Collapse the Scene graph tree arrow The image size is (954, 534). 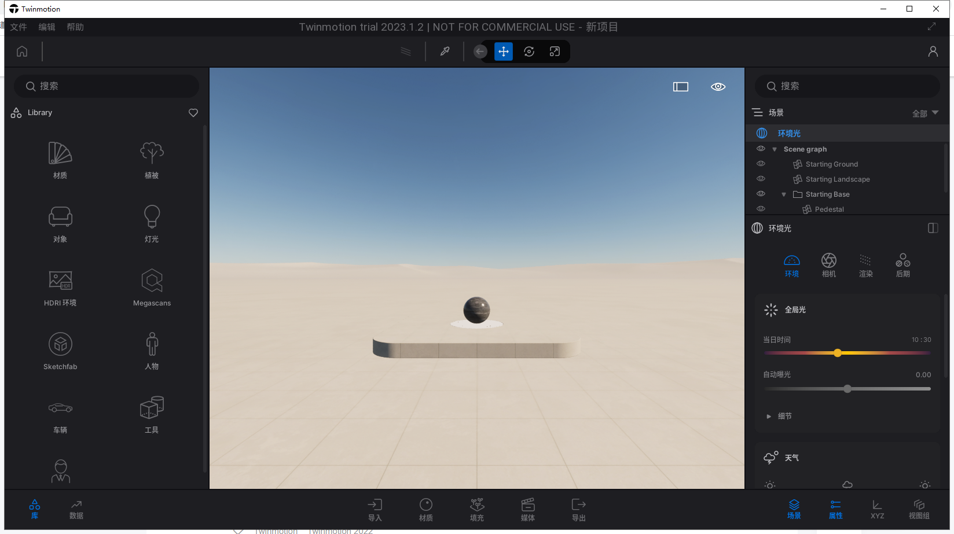click(x=775, y=149)
